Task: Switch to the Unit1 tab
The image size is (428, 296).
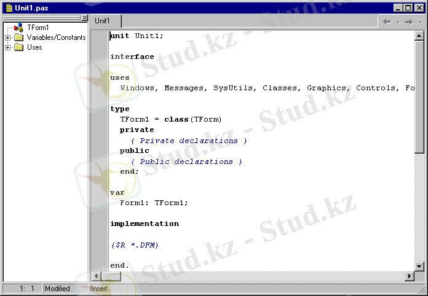Action: tap(105, 21)
